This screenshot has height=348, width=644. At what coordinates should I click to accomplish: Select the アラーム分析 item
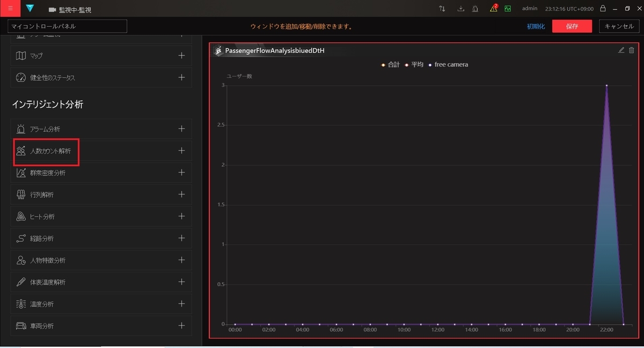(101, 129)
